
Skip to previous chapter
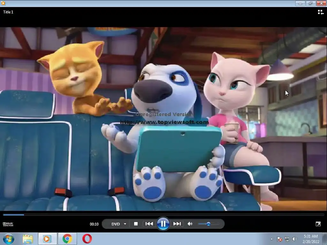coord(149,224)
